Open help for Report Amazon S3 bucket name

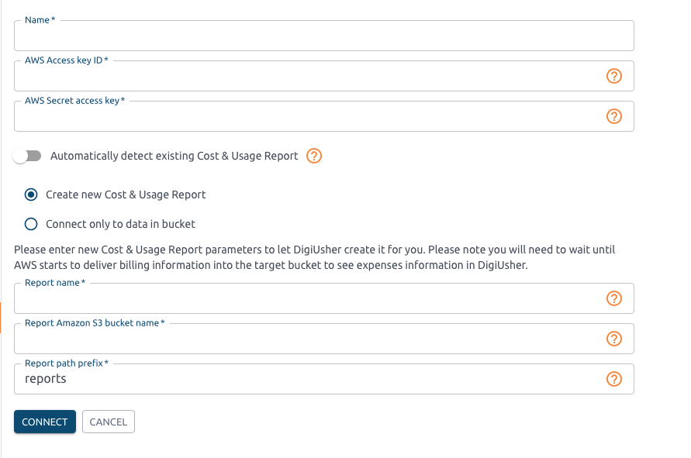[x=614, y=339]
